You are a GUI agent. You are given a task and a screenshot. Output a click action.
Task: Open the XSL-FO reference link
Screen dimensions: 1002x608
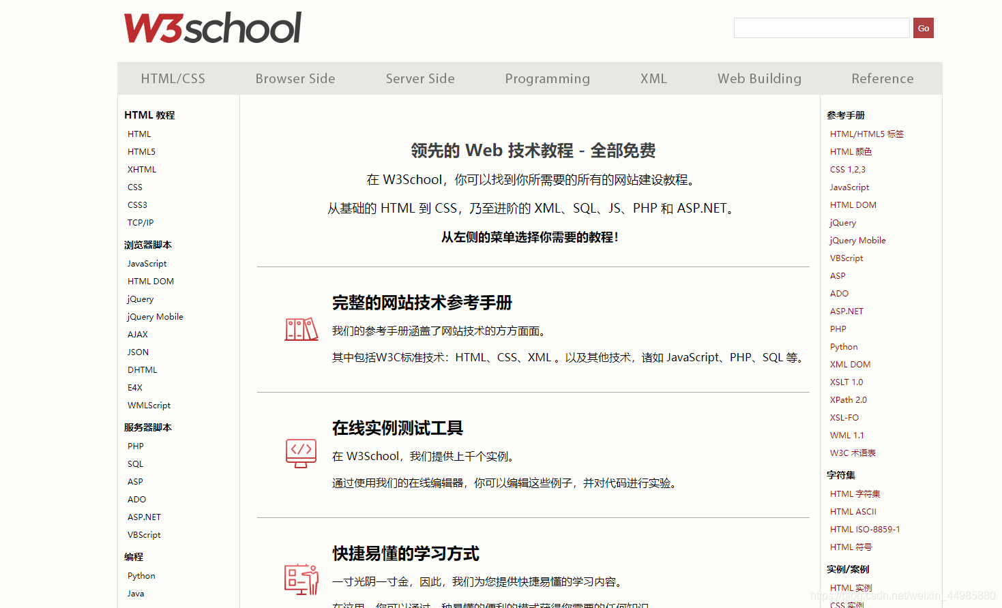point(844,418)
